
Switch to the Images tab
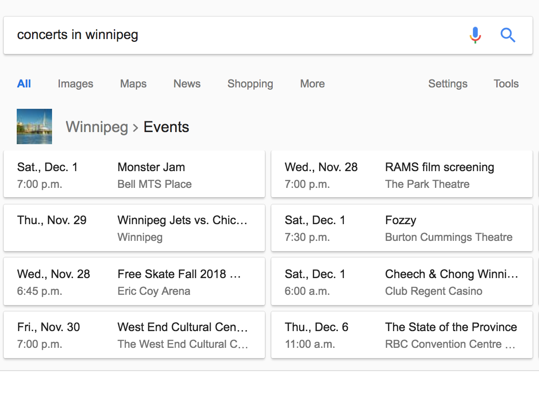(x=75, y=84)
